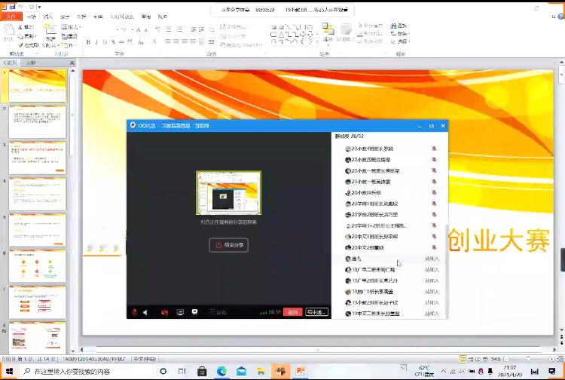Open the red File tab in PowerPoint

pyautogui.click(x=11, y=16)
